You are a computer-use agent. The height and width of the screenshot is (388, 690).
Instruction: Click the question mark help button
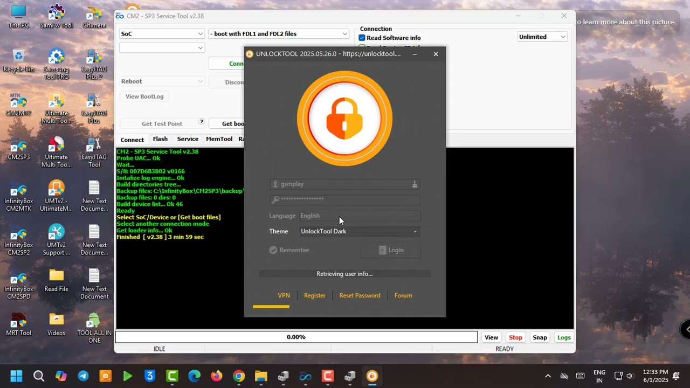tap(202, 122)
